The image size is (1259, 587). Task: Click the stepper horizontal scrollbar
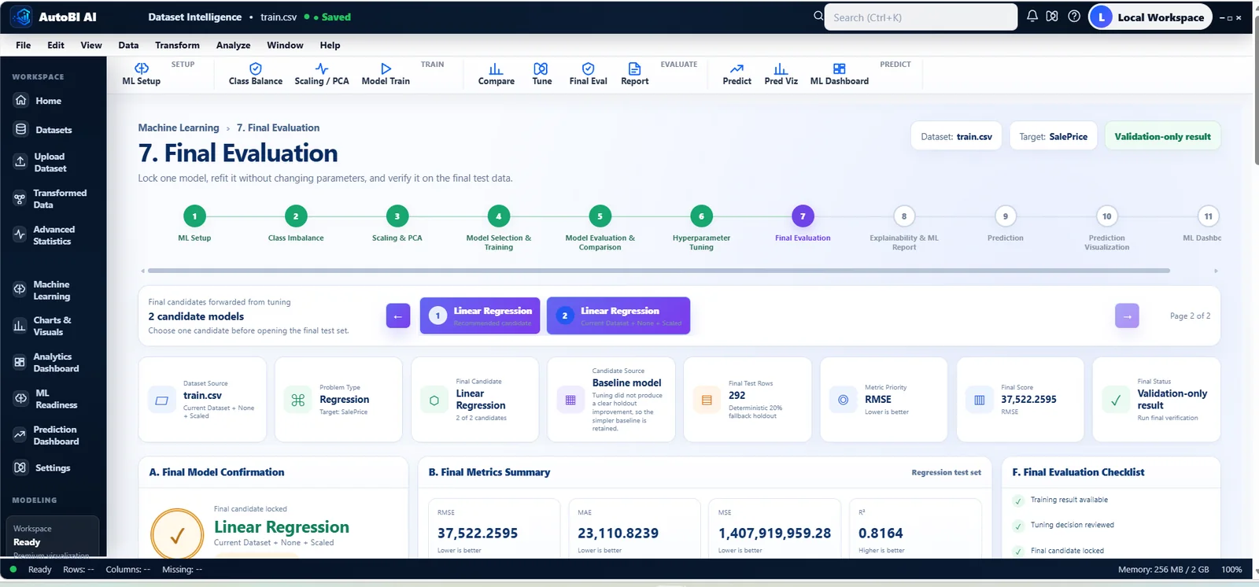point(659,271)
